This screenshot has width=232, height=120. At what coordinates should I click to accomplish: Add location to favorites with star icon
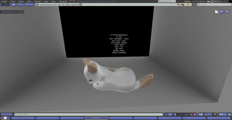[x=188, y=5]
